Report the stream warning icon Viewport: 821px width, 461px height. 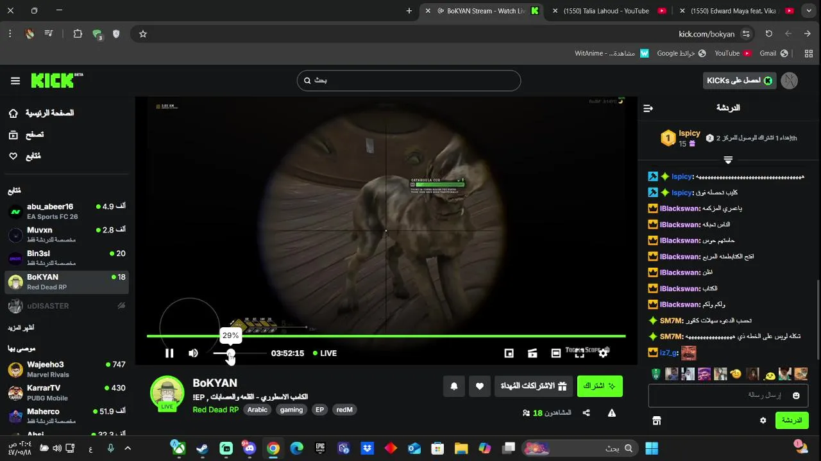point(612,413)
